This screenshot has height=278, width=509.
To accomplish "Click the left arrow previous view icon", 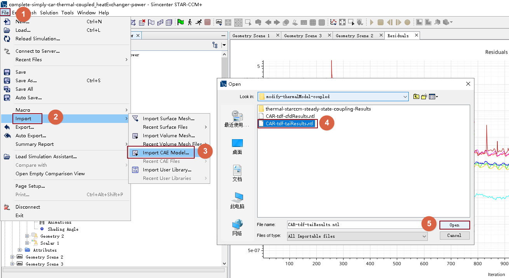I will (x=268, y=22).
